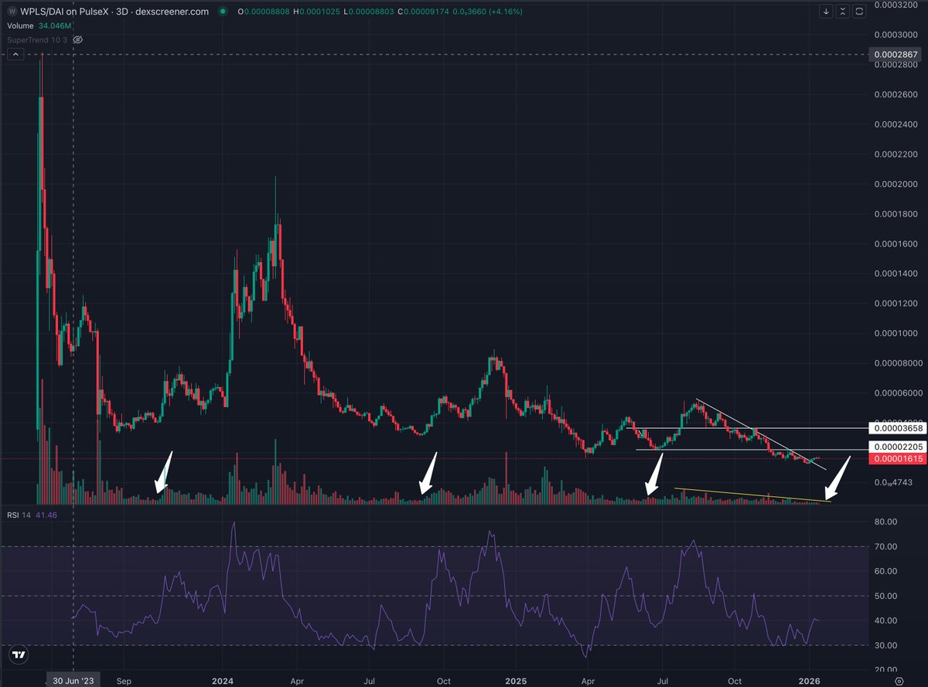This screenshot has height=687, width=928.
Task: Click the WPLS token logo icon
Action: click(12, 12)
